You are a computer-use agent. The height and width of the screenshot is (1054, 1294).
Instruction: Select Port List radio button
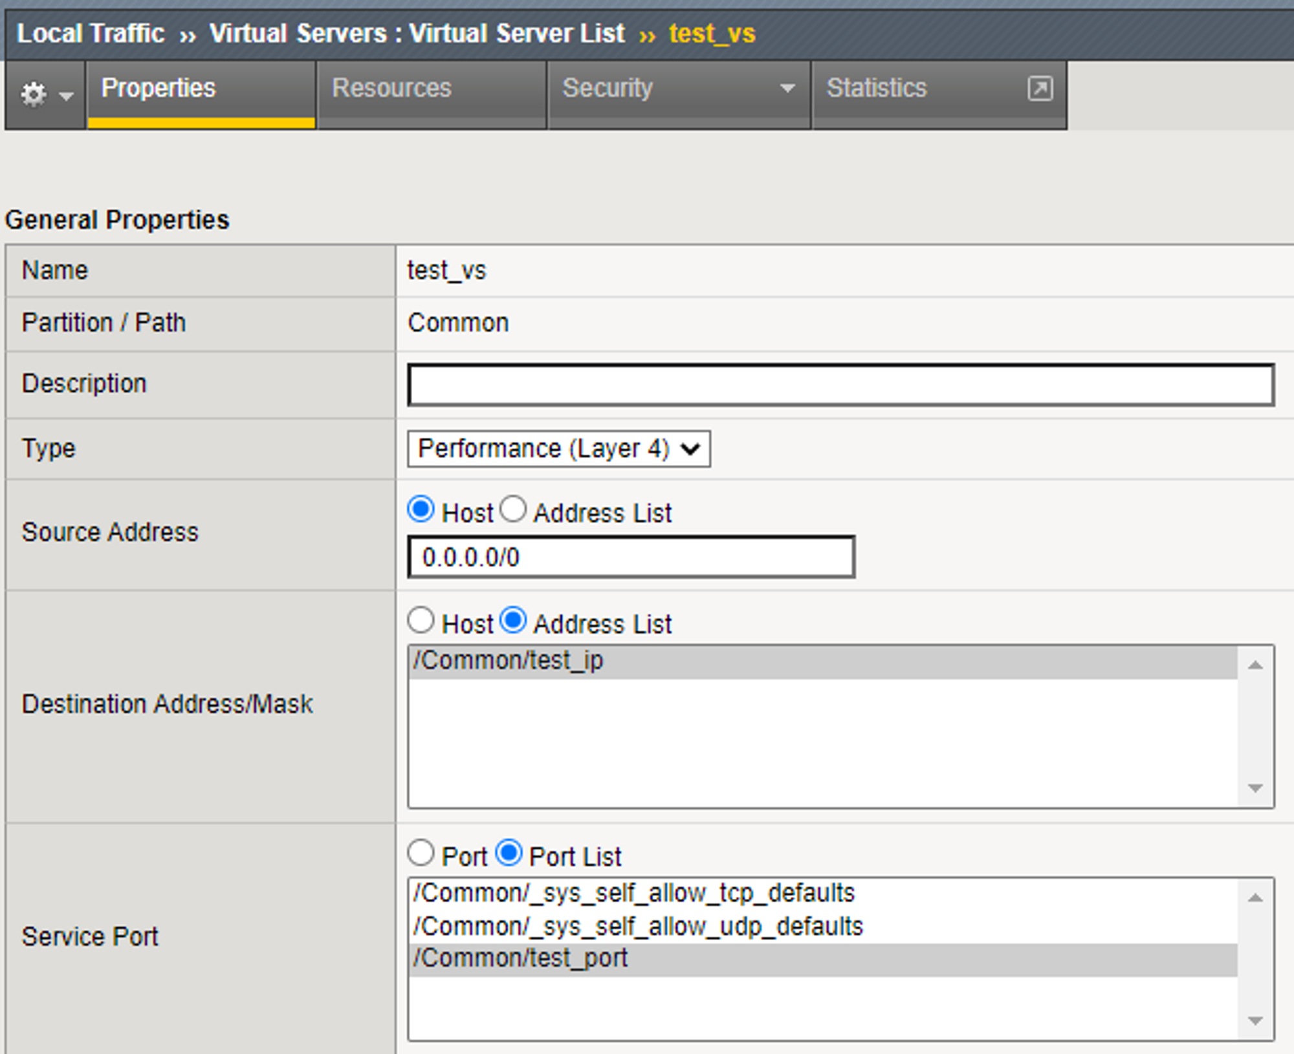tap(509, 854)
